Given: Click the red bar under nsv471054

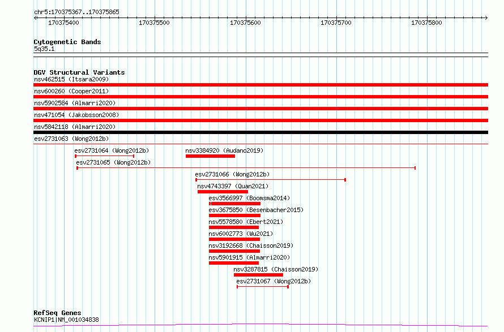Looking at the screenshot, I should (x=260, y=120).
